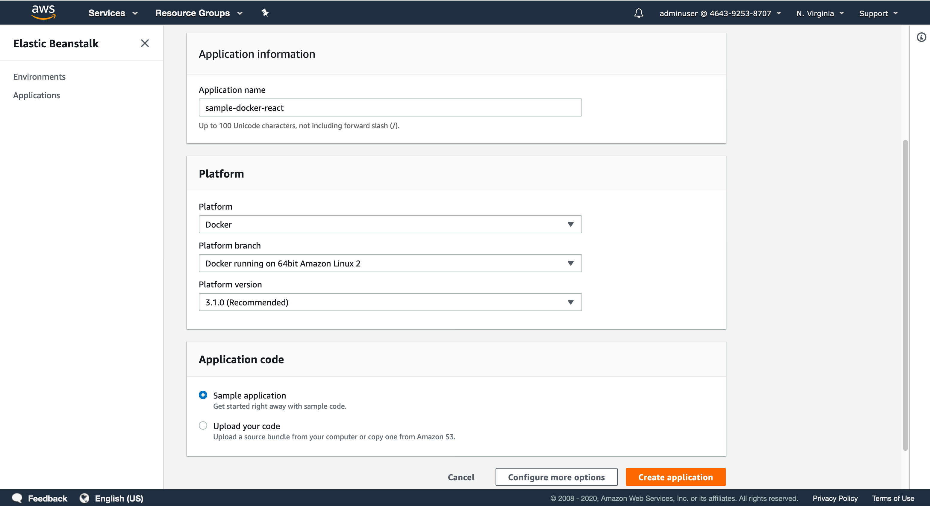Viewport: 930px width, 506px height.
Task: Click the Feedback speech bubble icon
Action: (17, 498)
